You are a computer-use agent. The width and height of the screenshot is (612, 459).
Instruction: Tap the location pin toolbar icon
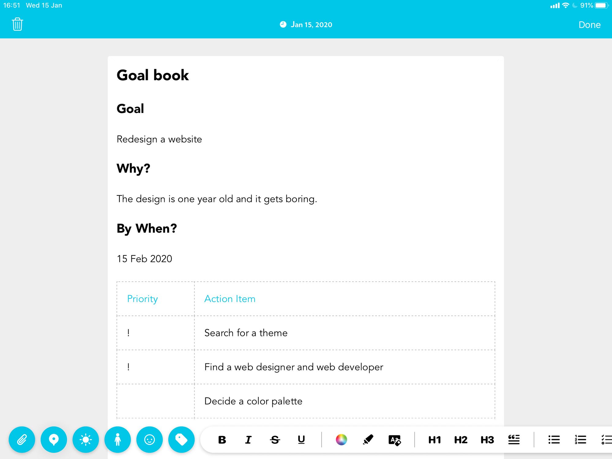[x=54, y=439]
